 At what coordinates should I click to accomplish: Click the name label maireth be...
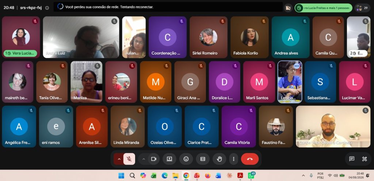pos(16,98)
